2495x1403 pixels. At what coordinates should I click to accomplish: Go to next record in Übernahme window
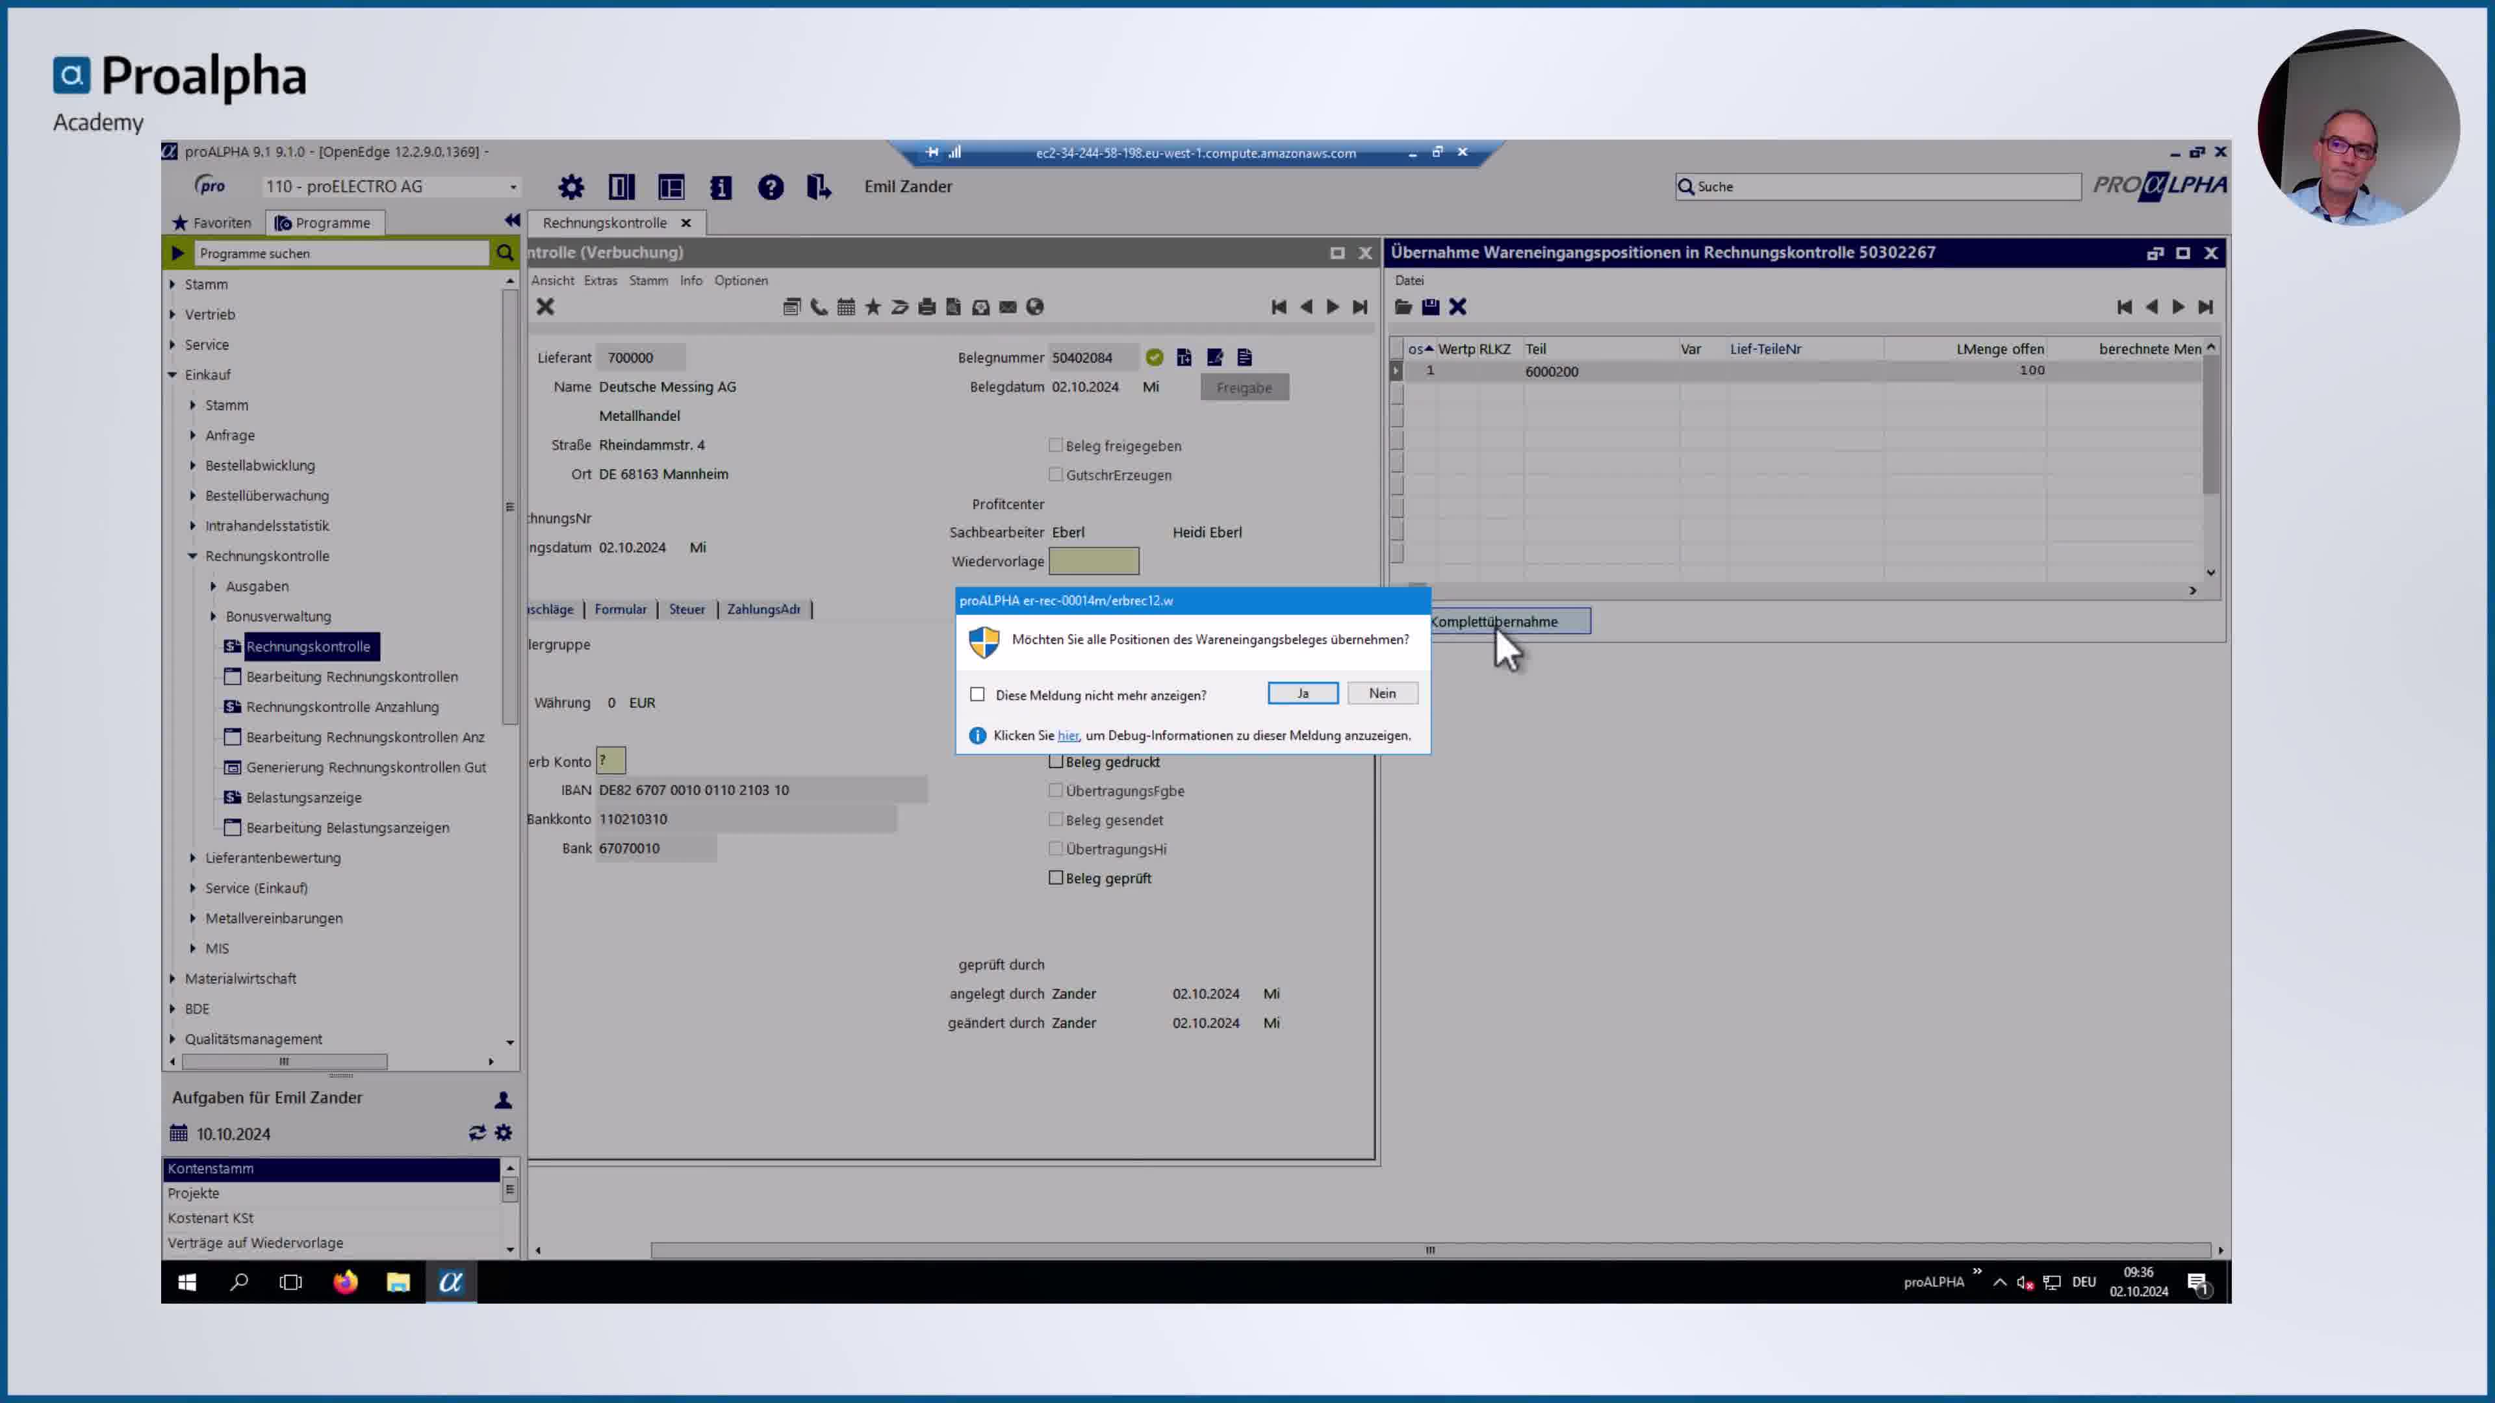(2179, 307)
